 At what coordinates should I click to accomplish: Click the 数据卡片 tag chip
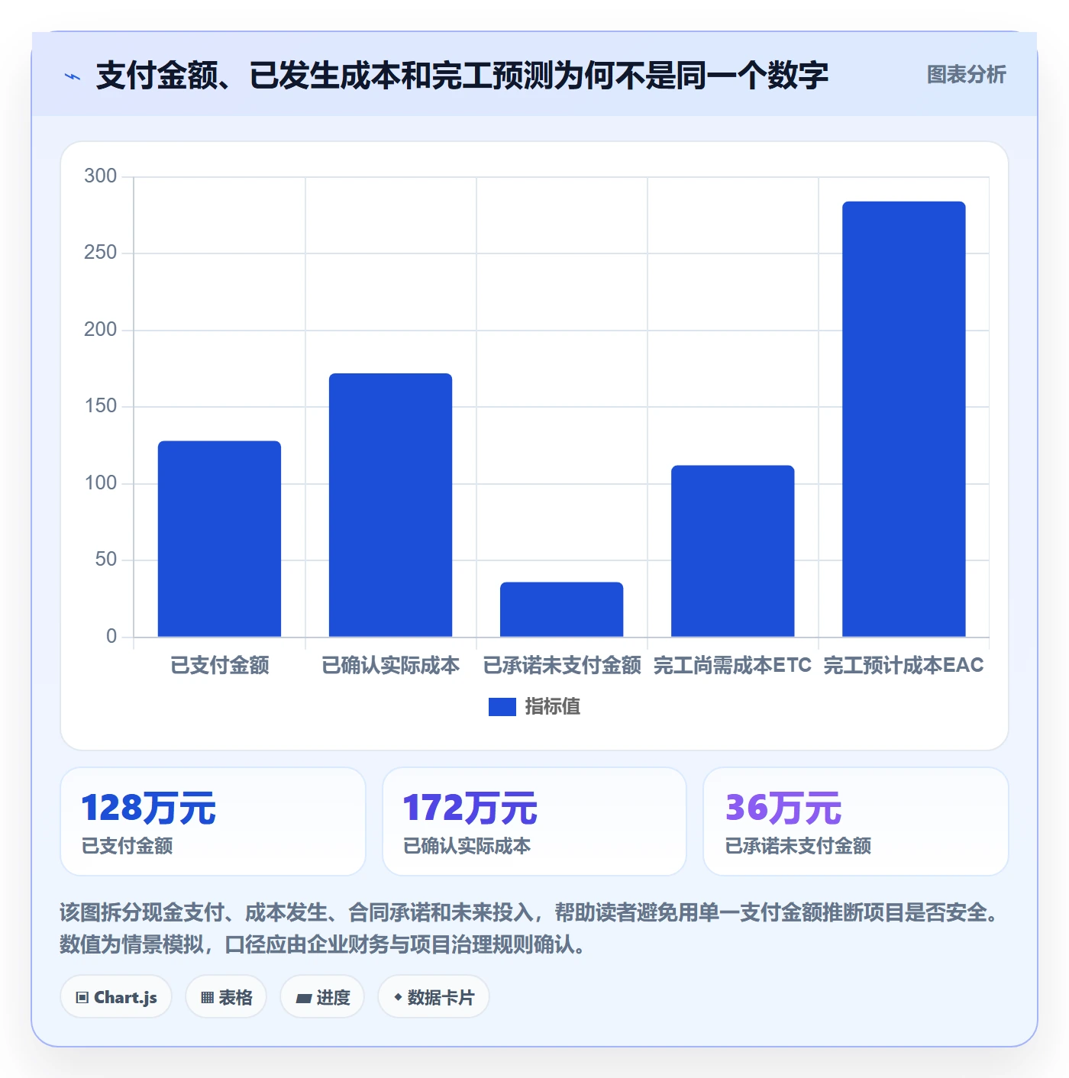tap(434, 997)
